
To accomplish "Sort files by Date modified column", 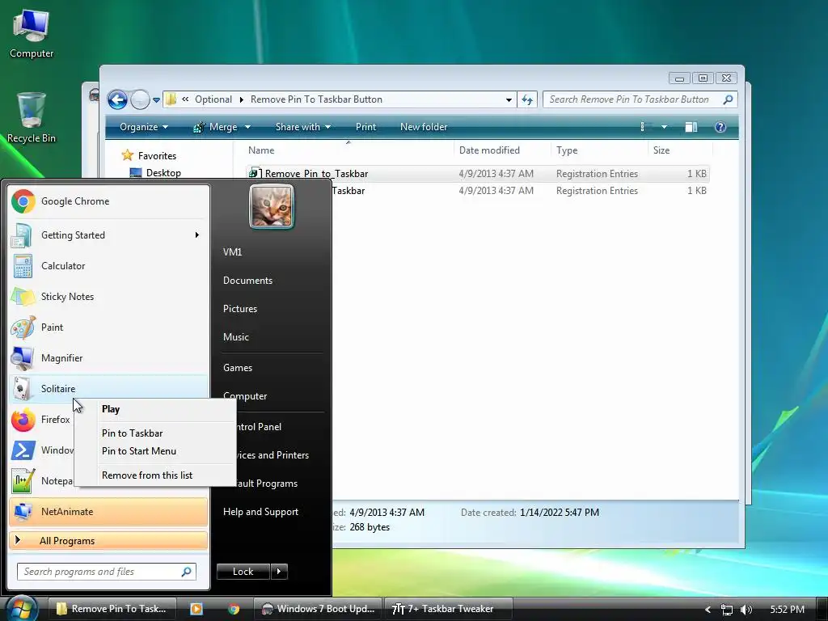I will pyautogui.click(x=489, y=150).
